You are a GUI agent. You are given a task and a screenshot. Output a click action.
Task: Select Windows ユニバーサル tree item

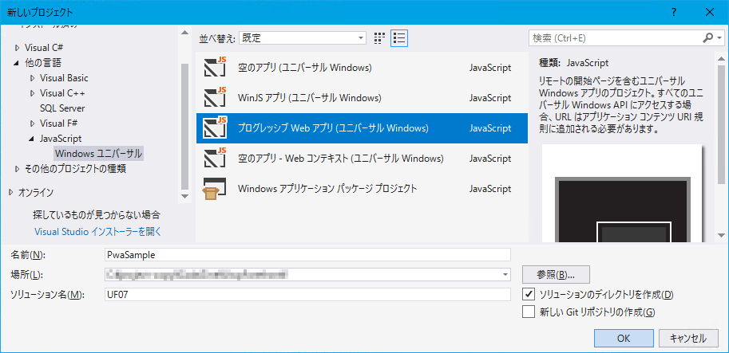(x=98, y=153)
